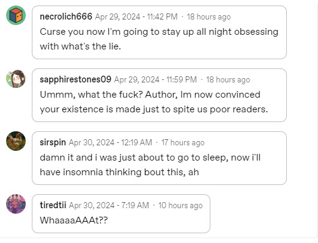Click the Apr 29, 2024 - 11:42 PM timestamp
318x243 pixels.
coord(136,16)
